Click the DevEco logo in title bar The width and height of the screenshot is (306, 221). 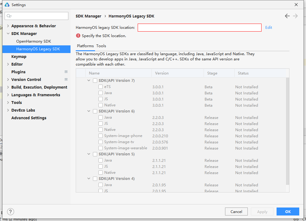tap(7, 5)
